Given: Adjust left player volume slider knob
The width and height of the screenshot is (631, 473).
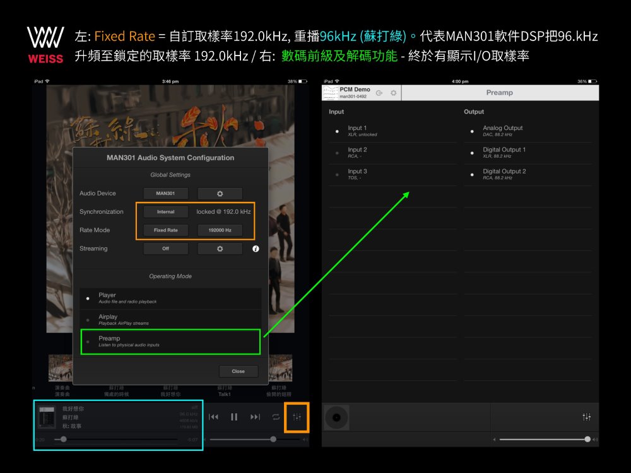Looking at the screenshot, I should coord(273,439).
